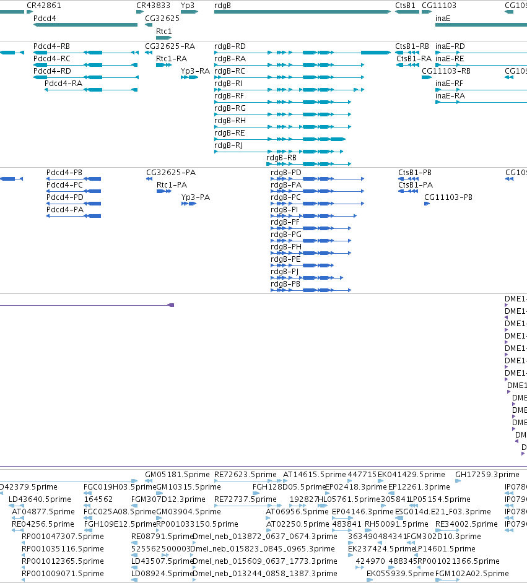The height and width of the screenshot is (583, 527).
Task: Select the FGM102A02.5prime EST label
Action: click(472, 574)
